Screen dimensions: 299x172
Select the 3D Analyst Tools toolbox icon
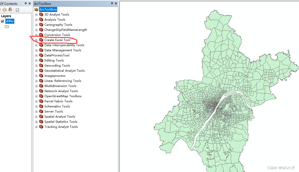(41, 14)
